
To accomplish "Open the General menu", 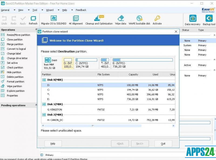I will 5,10.
